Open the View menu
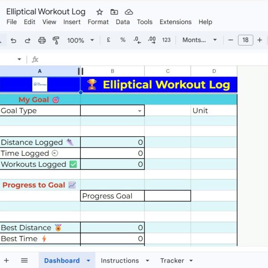 point(49,22)
